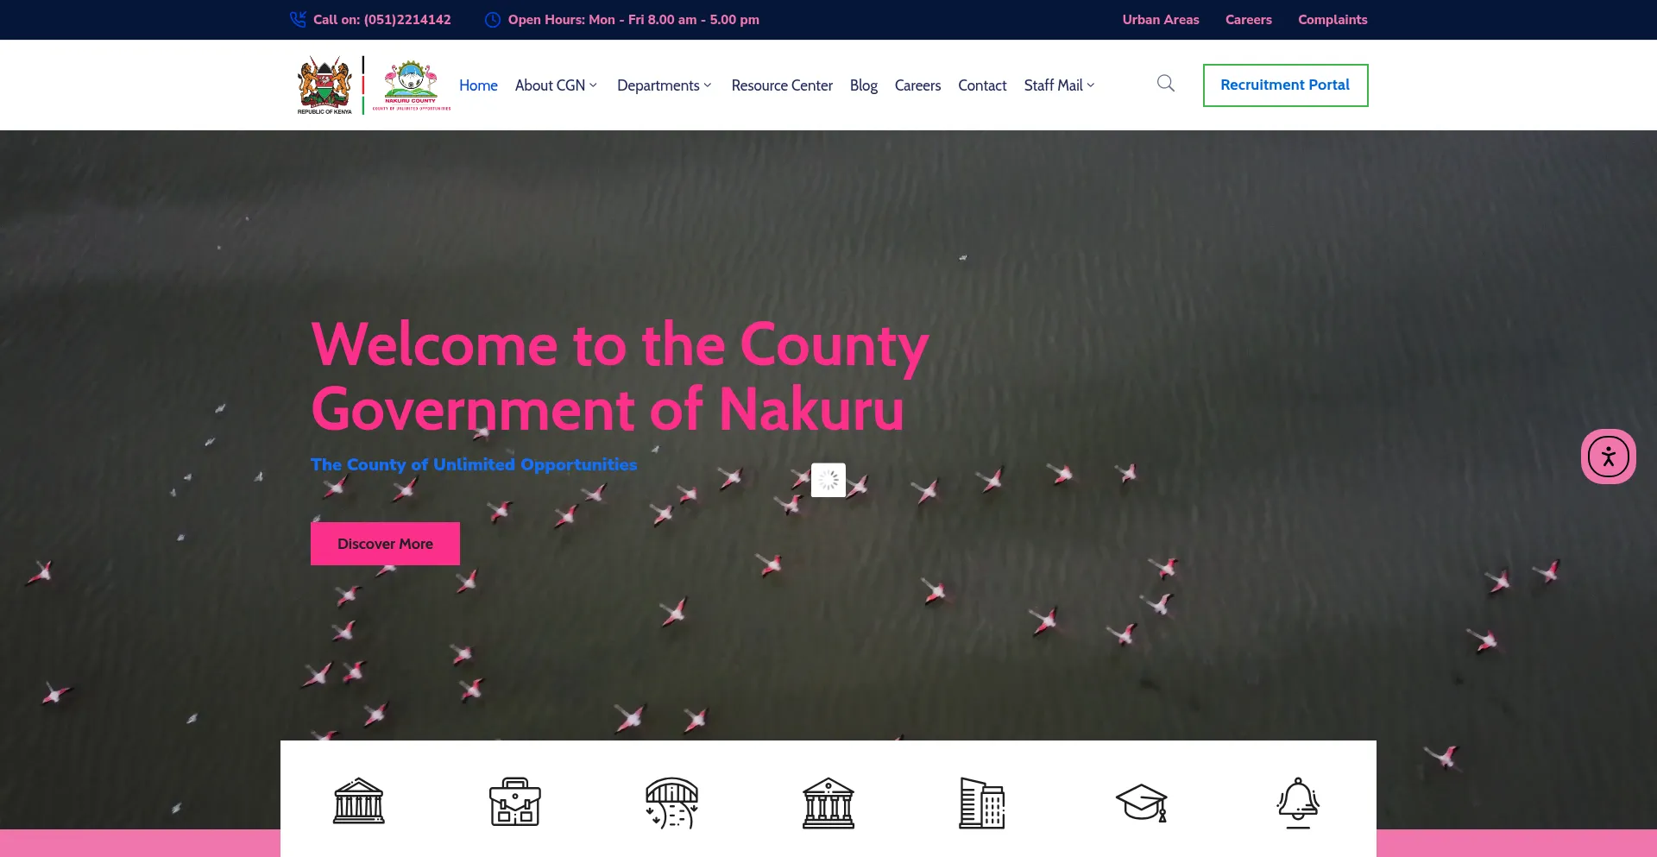This screenshot has height=857, width=1657.
Task: Open the Recruitment Portal
Action: point(1285,85)
